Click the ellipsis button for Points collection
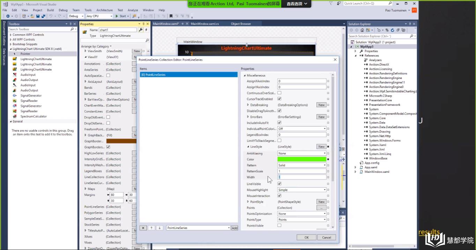Screen dimensions: 476x250 (x=321, y=208)
